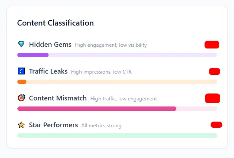The image size is (234, 158).
Task: Select the red badge beside Content Mismatch
Action: [212, 98]
